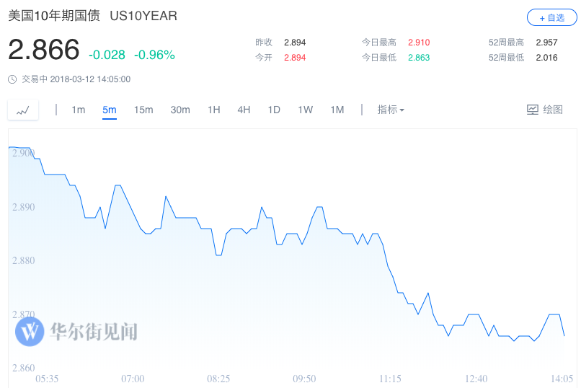This screenshot has width=581, height=388.
Task: Add to watchlist with 自选 button
Action: [x=551, y=17]
